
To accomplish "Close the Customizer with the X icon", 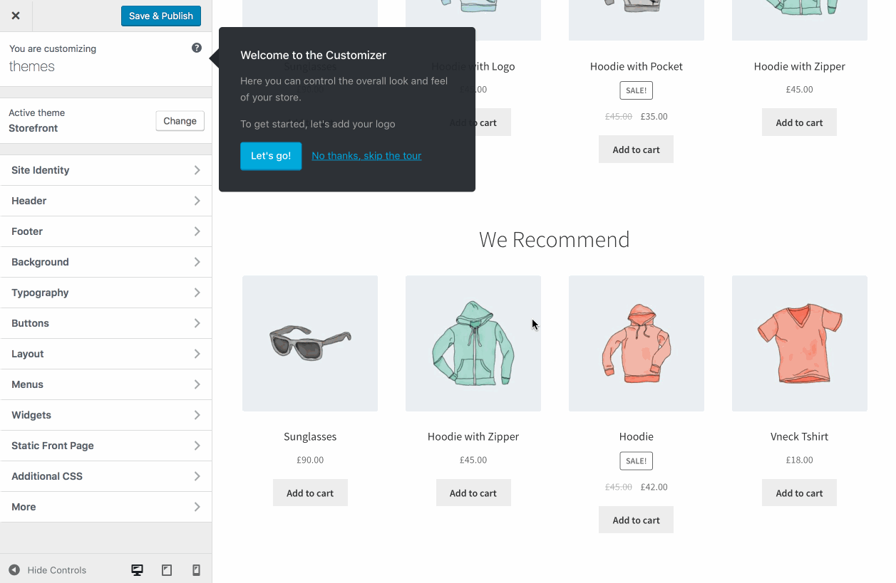I will pyautogui.click(x=16, y=16).
